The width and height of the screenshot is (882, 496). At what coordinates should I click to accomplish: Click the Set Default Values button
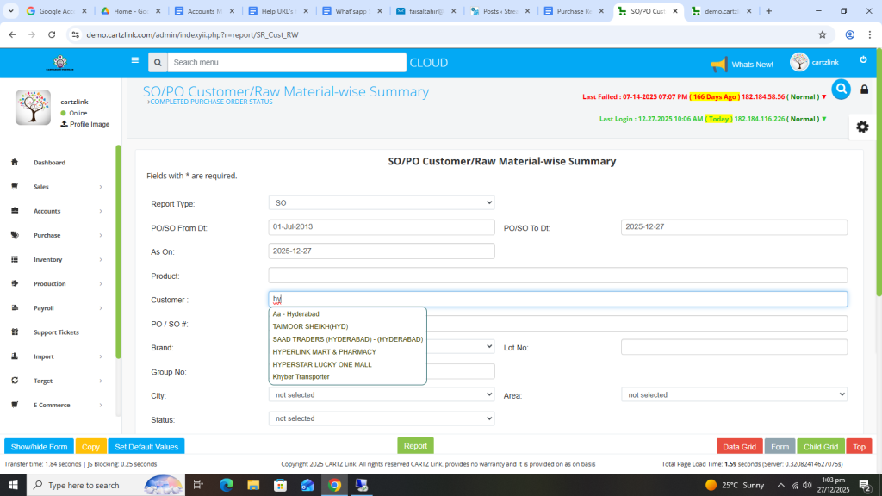pos(146,447)
